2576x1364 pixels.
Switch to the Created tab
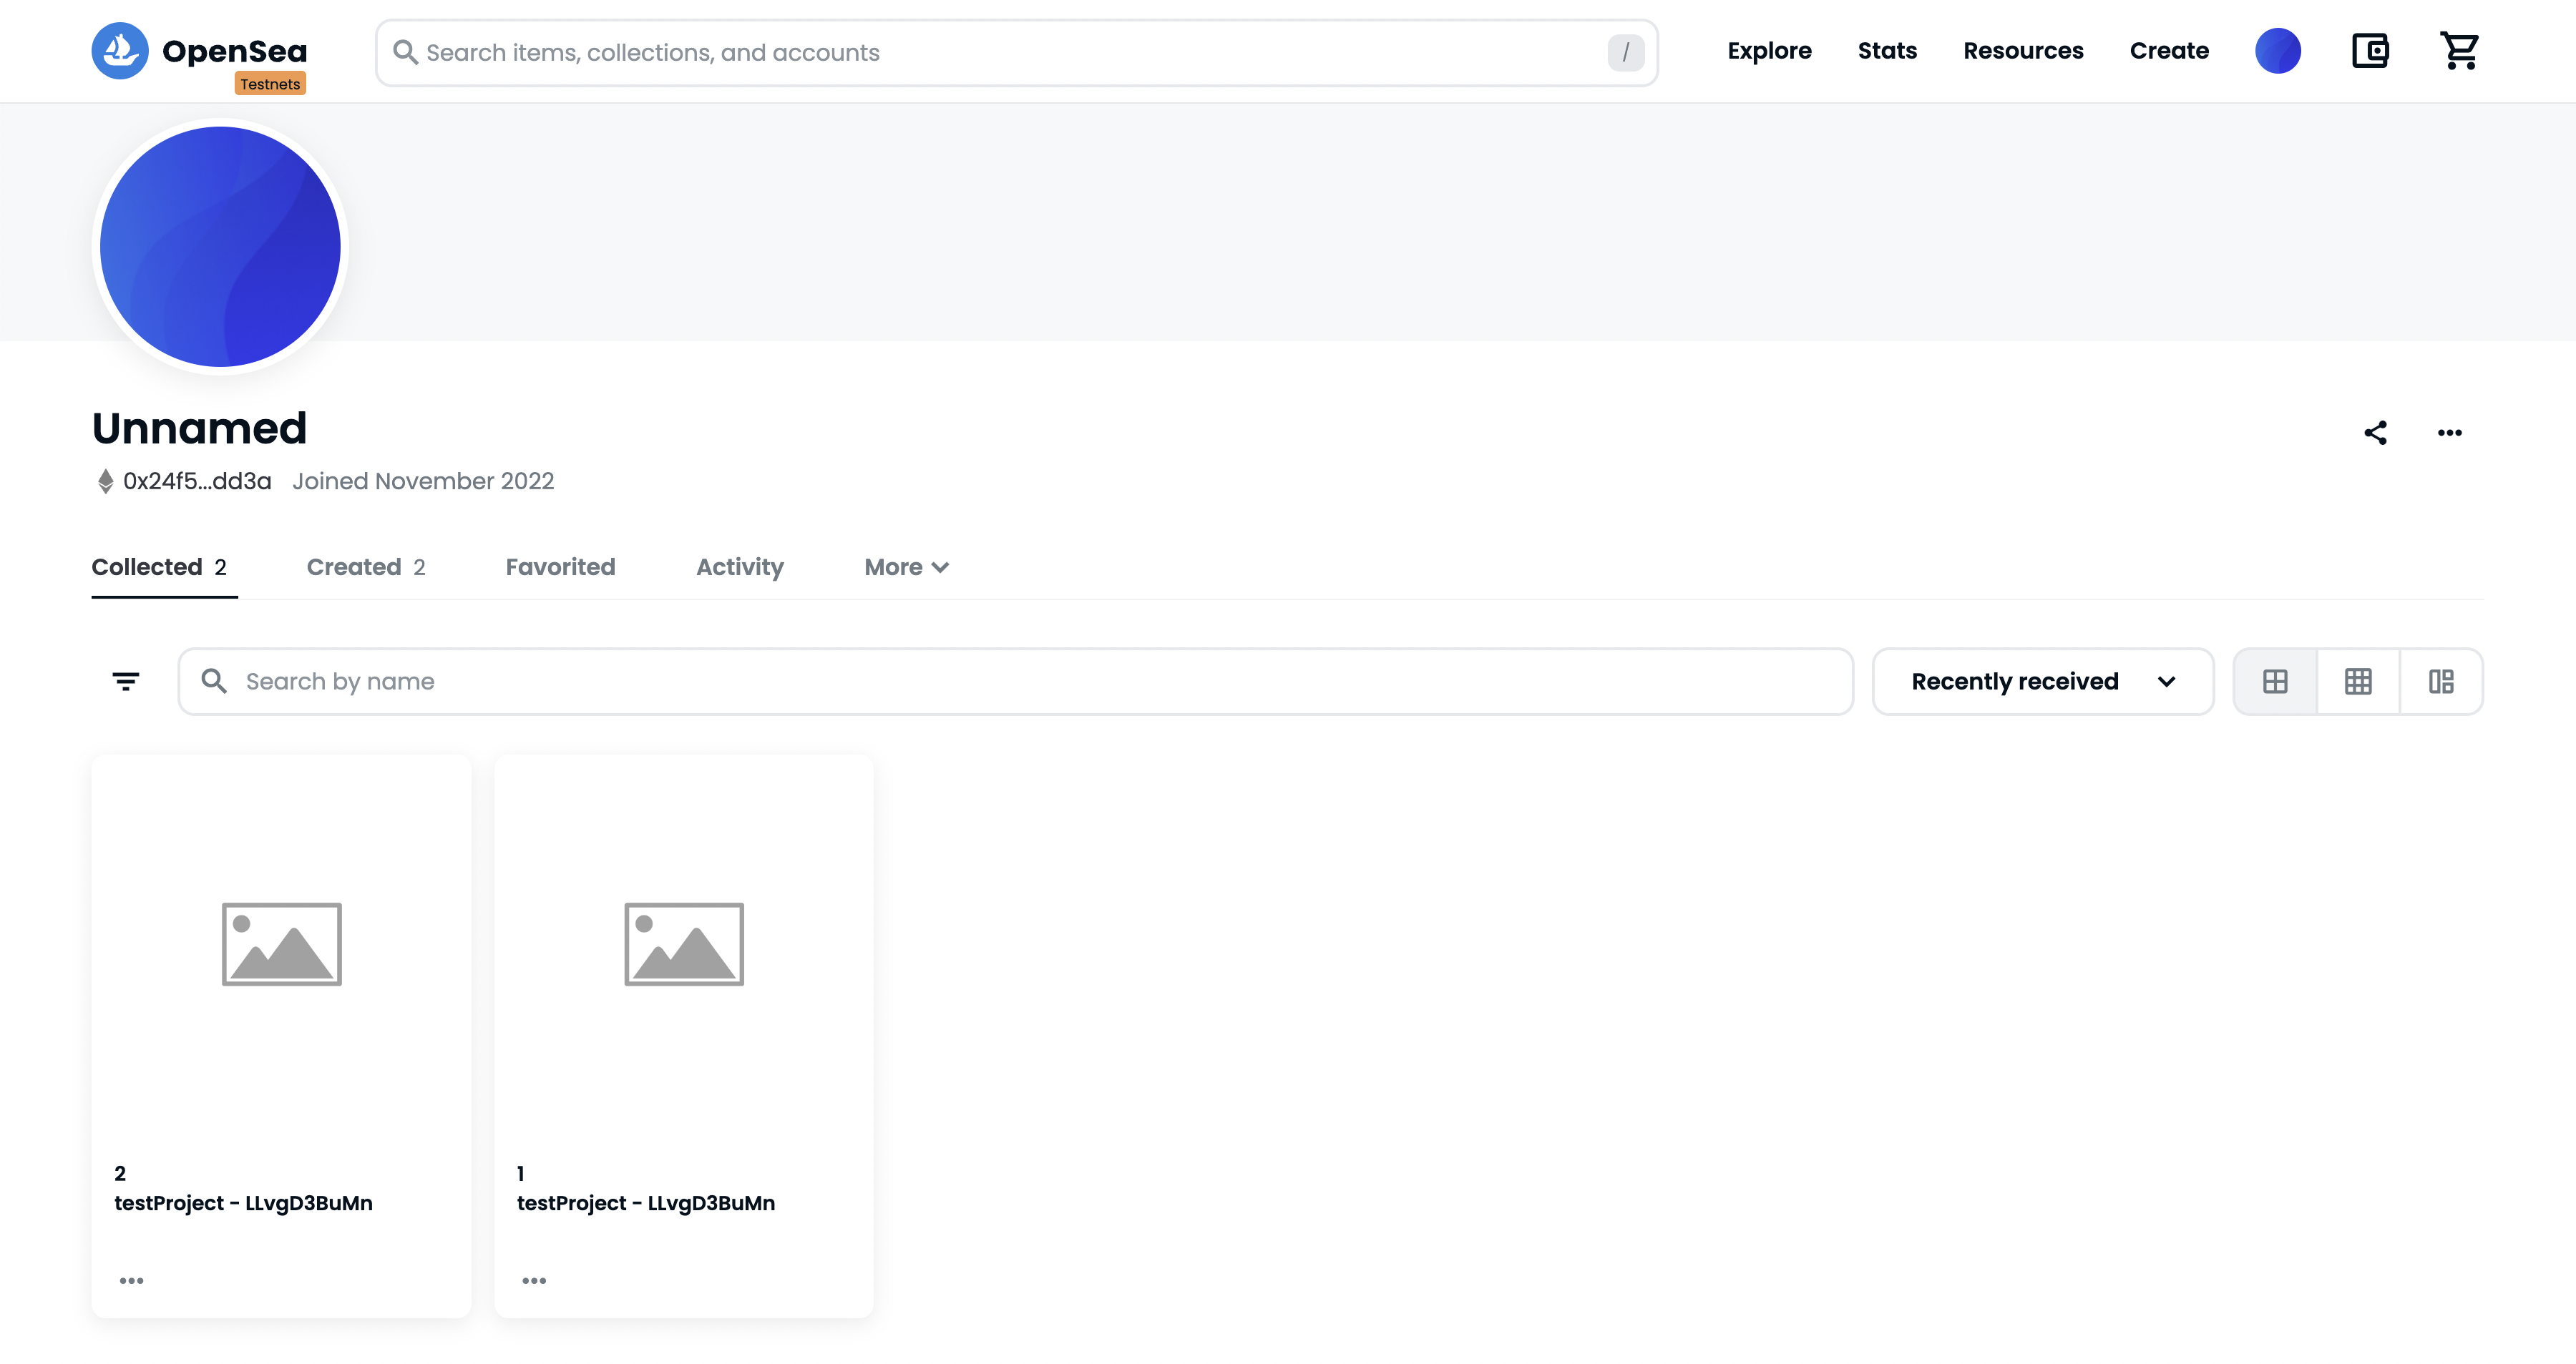[366, 568]
